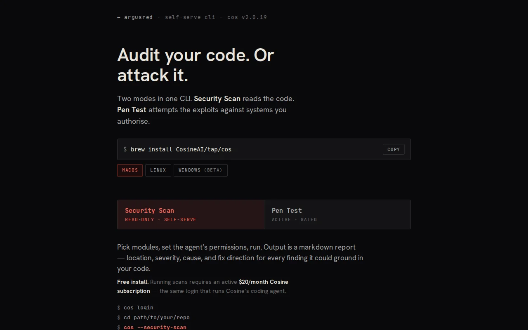Click the 'Pick modules, set the agent's permissions' paragraph
The height and width of the screenshot is (330, 528).
tap(240, 258)
